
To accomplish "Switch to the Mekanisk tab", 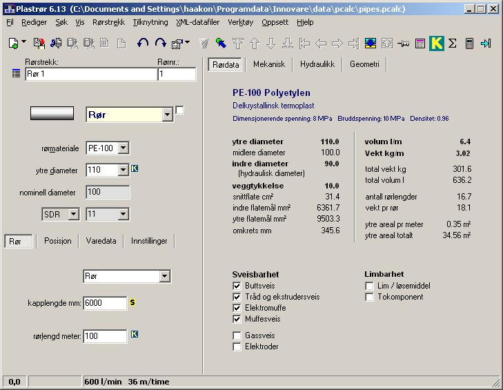I will click(269, 64).
